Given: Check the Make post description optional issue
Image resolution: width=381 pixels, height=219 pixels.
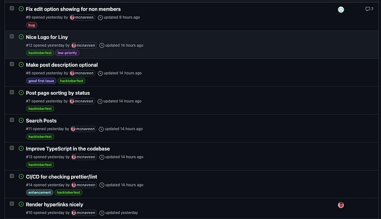Looking at the screenshot, I should tap(12, 64).
